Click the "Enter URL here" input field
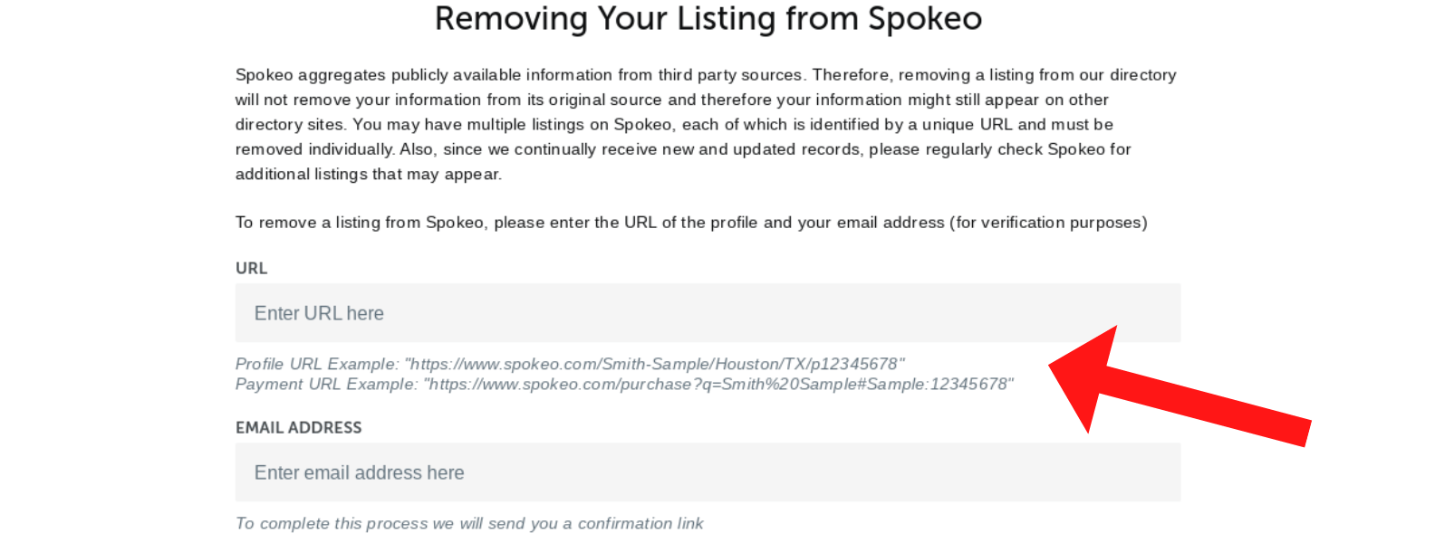Viewport: 1435px width, 543px height. coord(707,313)
